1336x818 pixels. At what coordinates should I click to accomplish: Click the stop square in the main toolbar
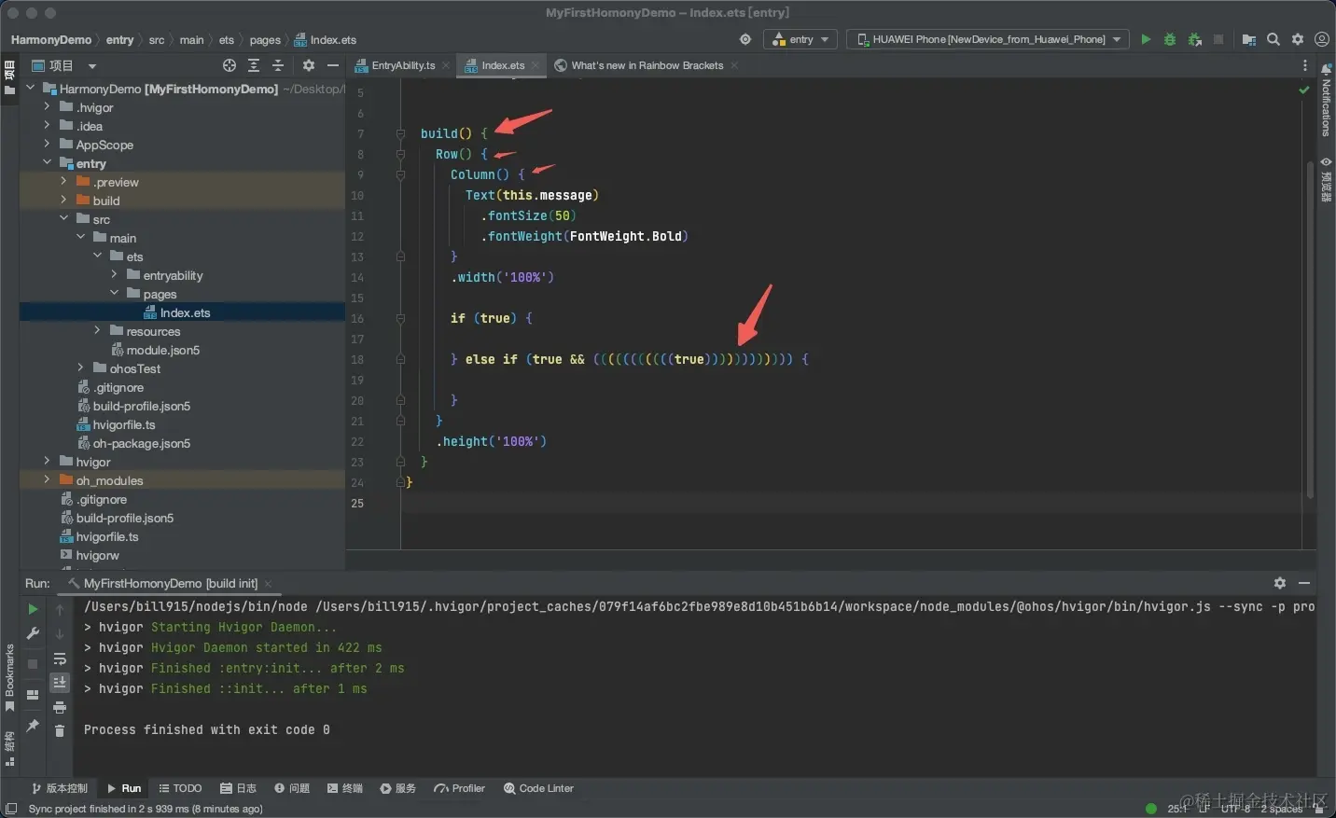pyautogui.click(x=1218, y=39)
